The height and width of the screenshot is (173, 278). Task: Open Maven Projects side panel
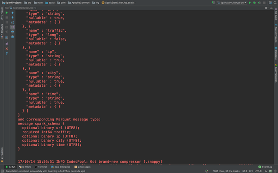tap(276, 33)
